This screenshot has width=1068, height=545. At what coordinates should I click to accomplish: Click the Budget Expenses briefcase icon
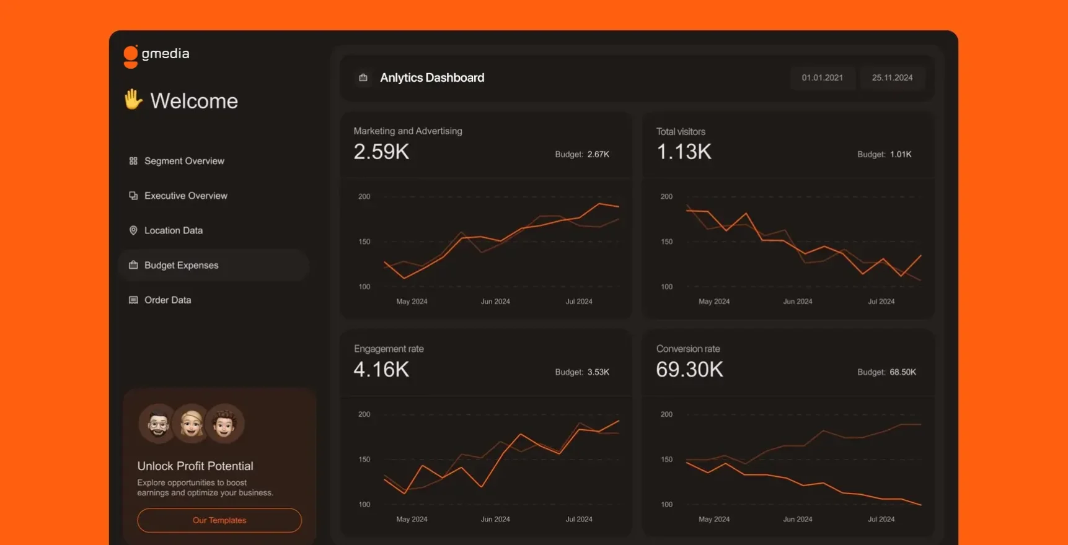pos(133,265)
